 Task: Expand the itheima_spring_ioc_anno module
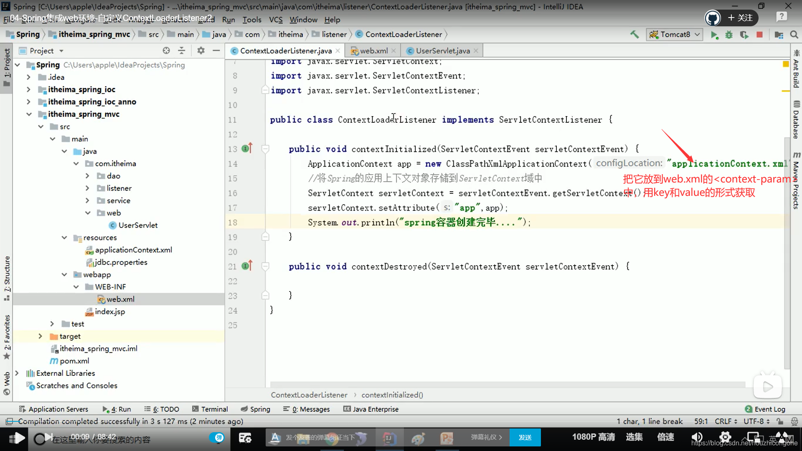coord(28,102)
